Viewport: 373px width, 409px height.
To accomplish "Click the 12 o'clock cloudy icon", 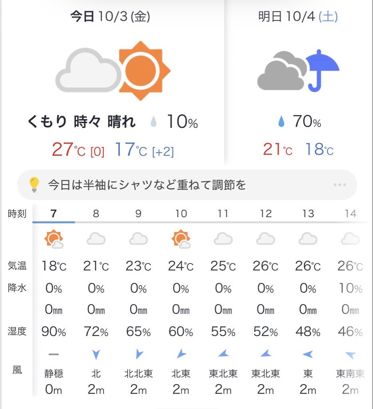I will (x=266, y=239).
